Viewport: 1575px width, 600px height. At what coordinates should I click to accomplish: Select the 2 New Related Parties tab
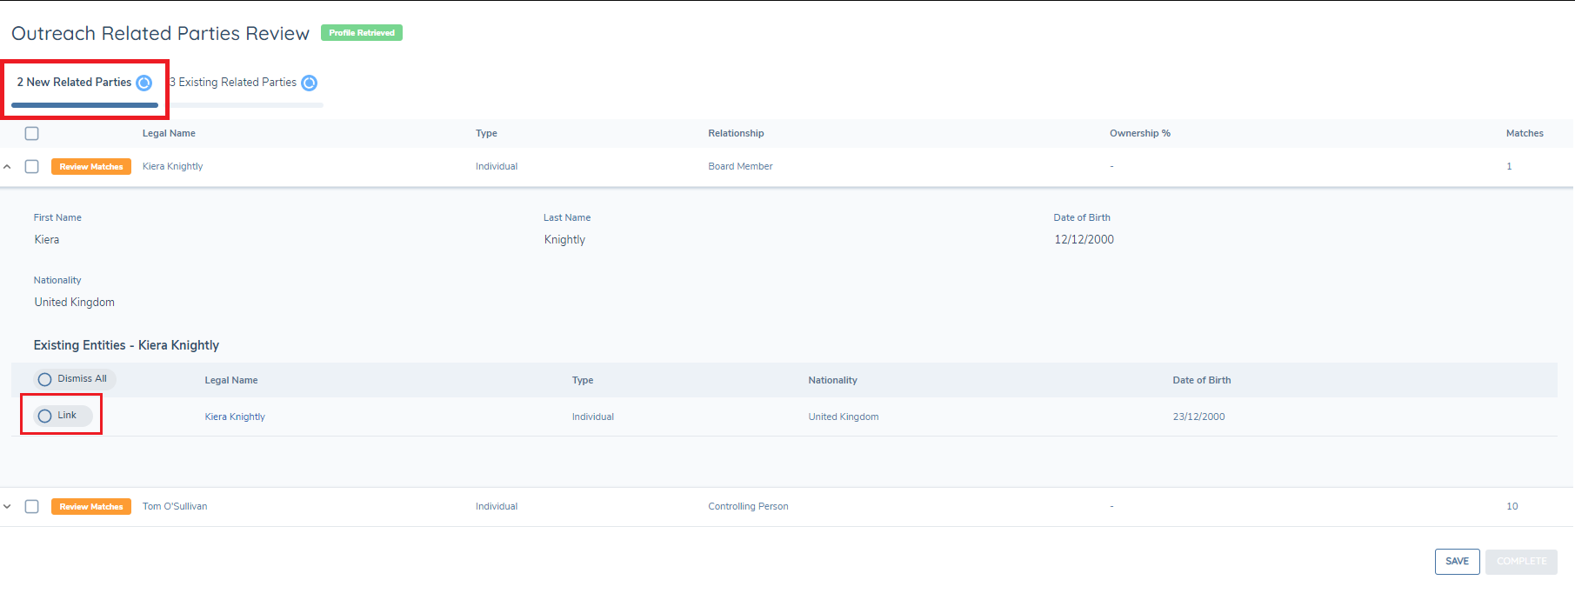click(75, 83)
